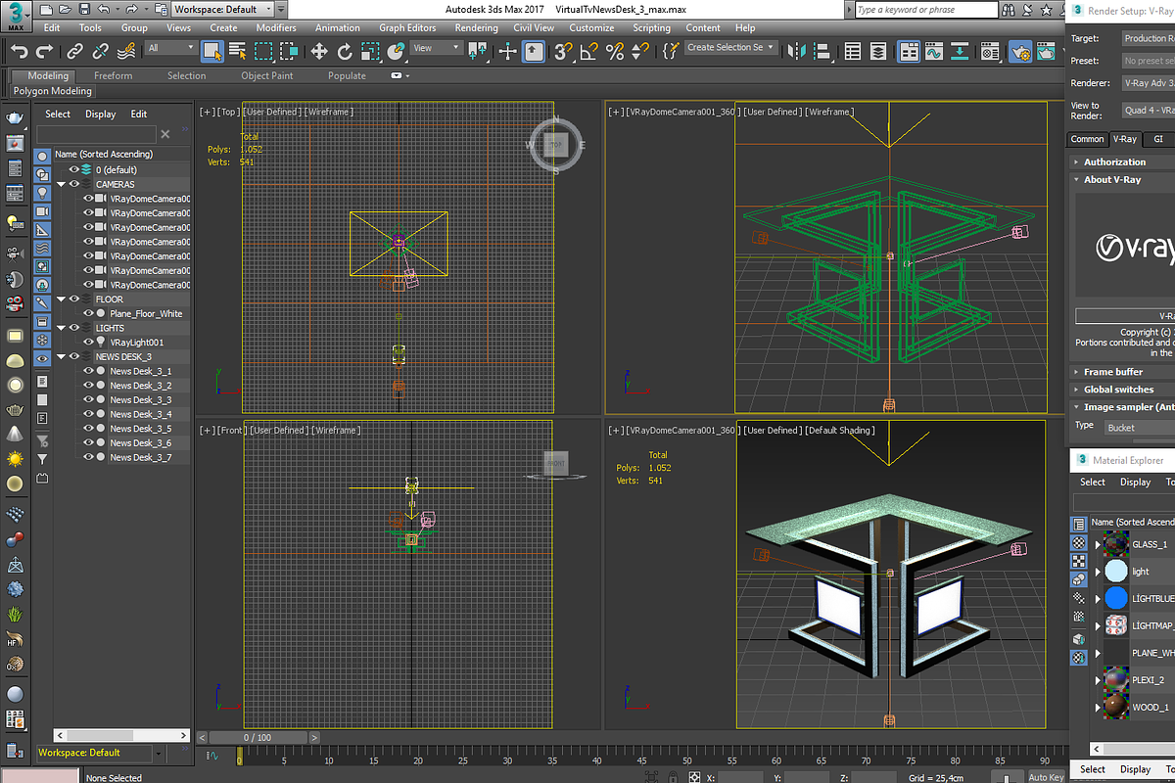Open the Modifiers menu

[276, 28]
